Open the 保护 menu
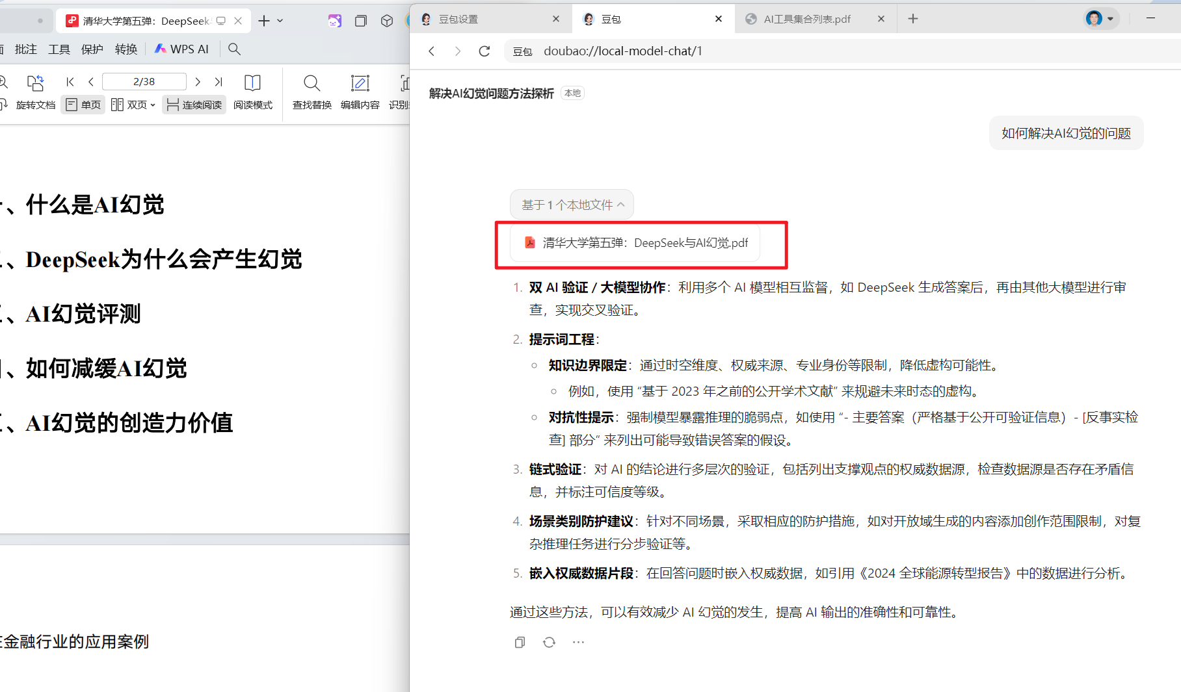The width and height of the screenshot is (1181, 692). [x=92, y=49]
